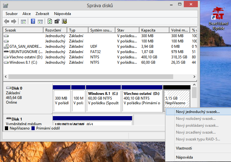Viewport: 231px width, 162px height.
Task: Select Vlastnosti in the context menu
Action: (x=184, y=148)
